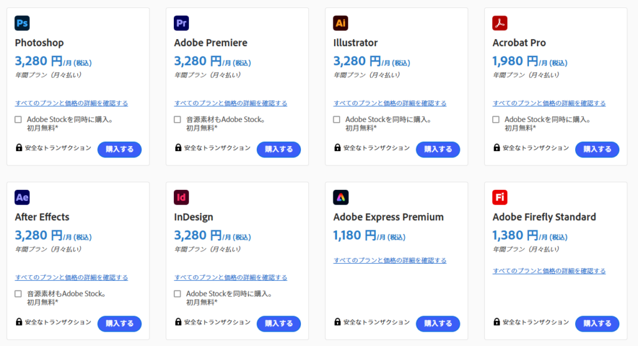
Task: Buy Adobe Firefly Standard with 購入する
Action: (597, 324)
